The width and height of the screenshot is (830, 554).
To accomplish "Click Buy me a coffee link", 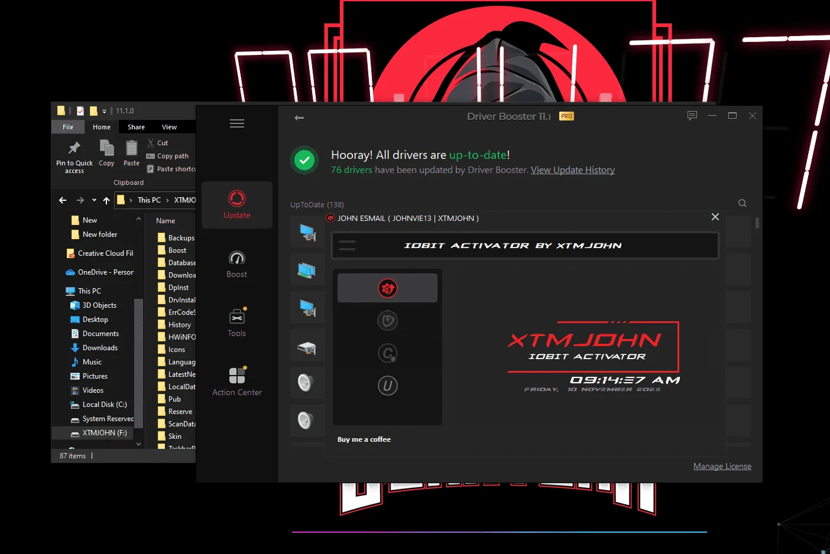I will tap(364, 439).
